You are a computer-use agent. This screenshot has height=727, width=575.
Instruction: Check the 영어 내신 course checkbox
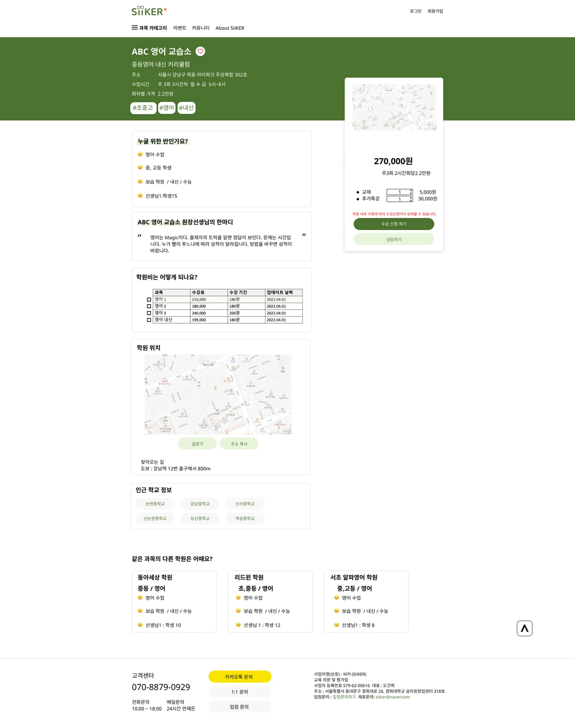pos(149,320)
